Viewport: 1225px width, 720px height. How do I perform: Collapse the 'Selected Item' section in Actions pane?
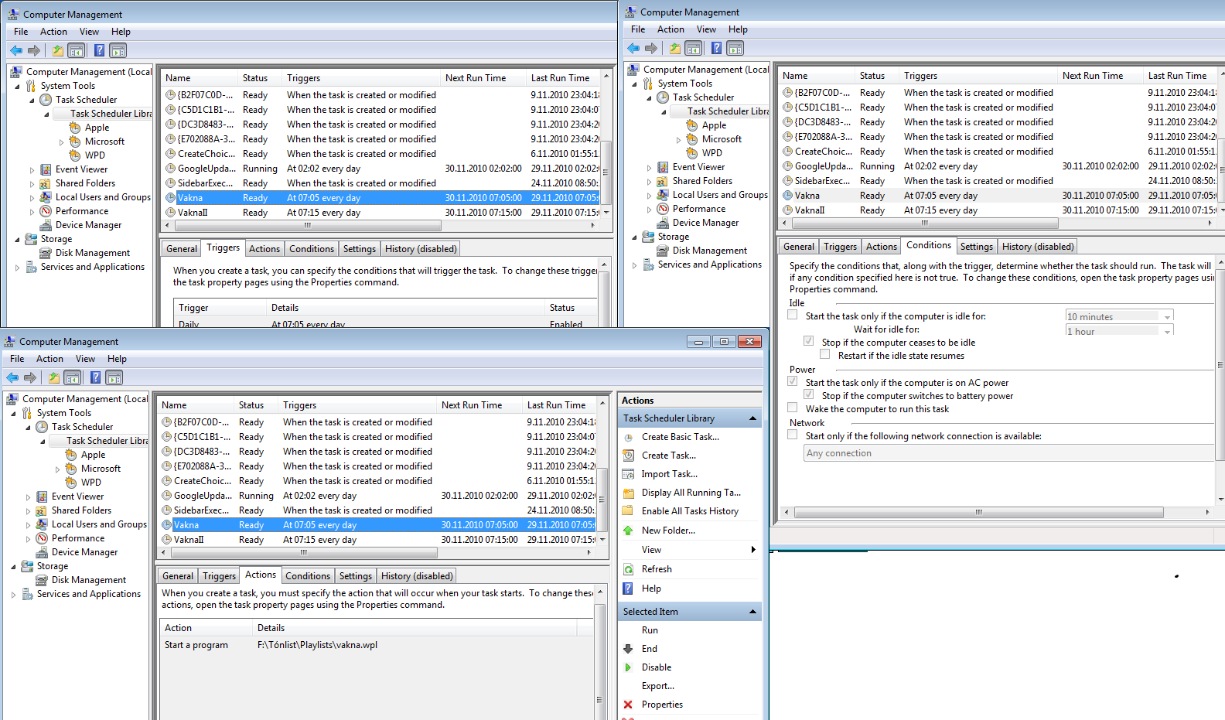coord(752,612)
